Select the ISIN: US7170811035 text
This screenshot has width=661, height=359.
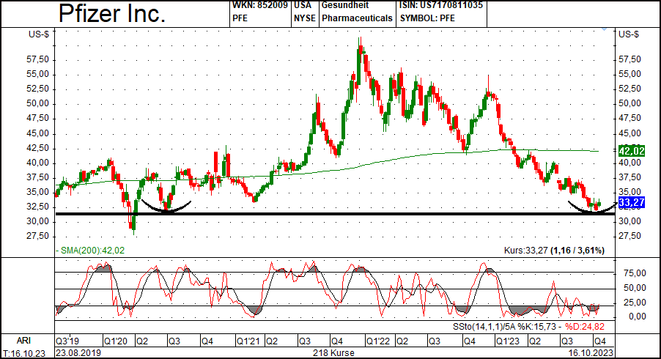pos(441,5)
